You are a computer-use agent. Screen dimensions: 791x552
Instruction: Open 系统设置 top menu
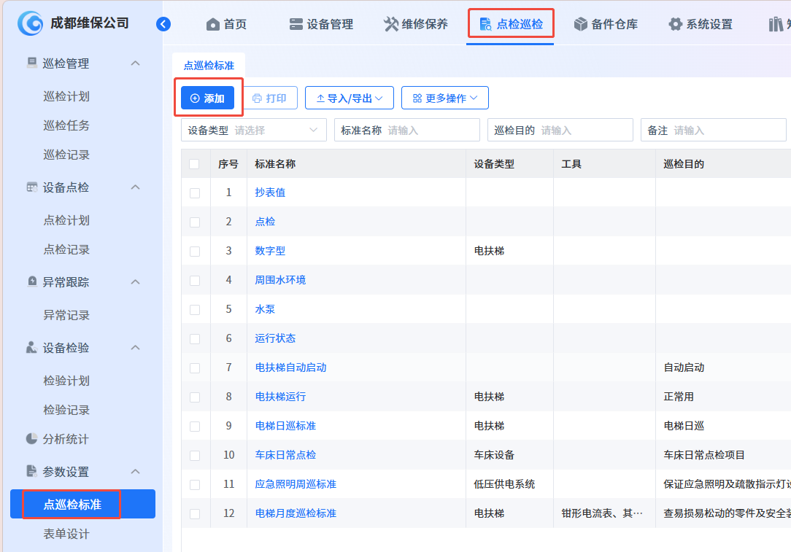point(701,24)
